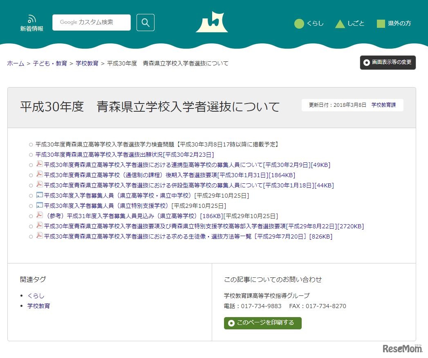The height and width of the screenshot is (358, 428).
Task: Select the しごと navigation menu item
Action: point(356,24)
